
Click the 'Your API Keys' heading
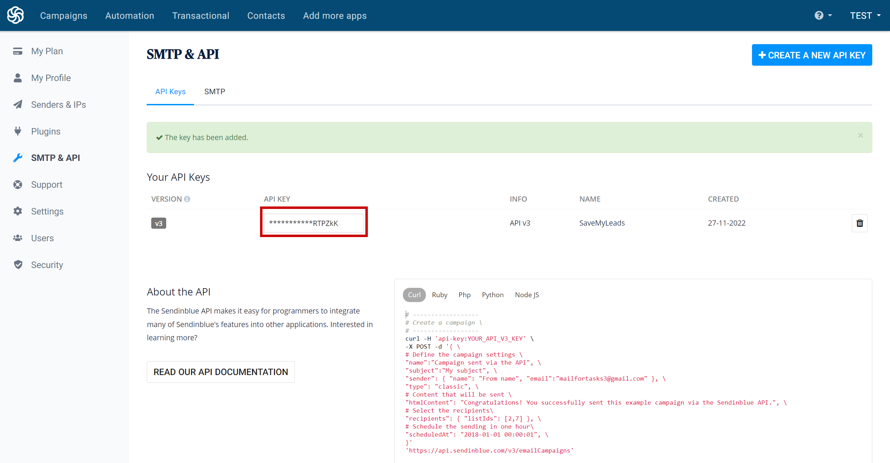178,177
